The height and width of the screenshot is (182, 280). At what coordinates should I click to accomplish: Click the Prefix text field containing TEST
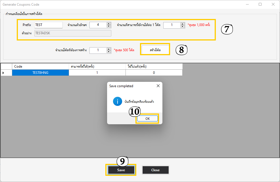[48, 25]
